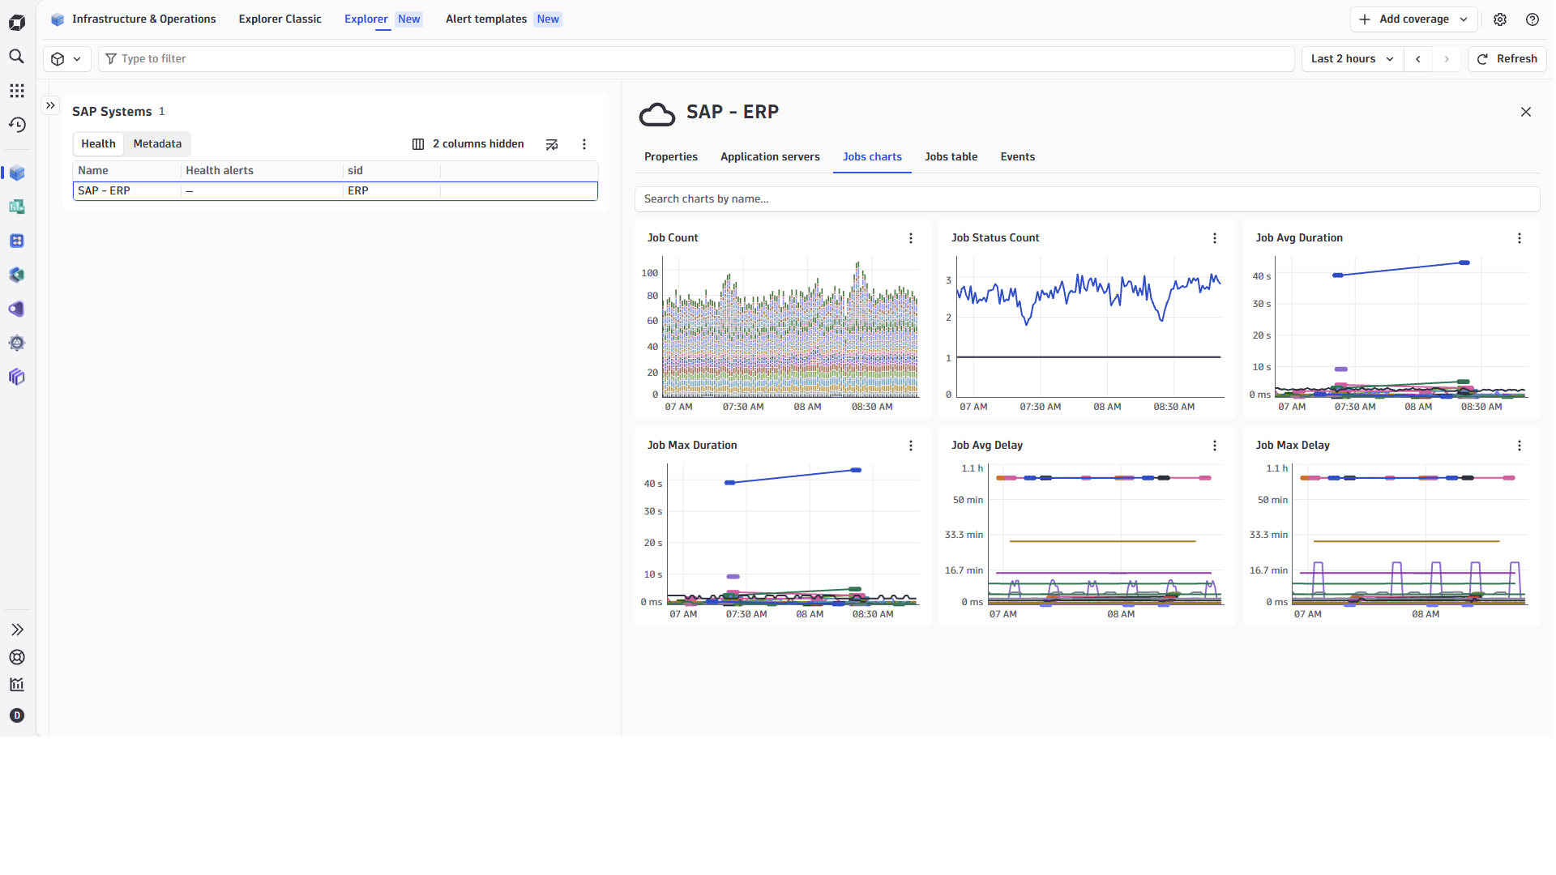Select the SAP - ERP table row
The width and height of the screenshot is (1556, 875).
click(x=336, y=191)
